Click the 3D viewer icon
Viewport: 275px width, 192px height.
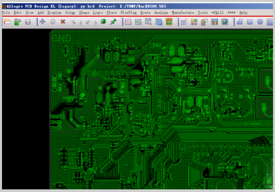159,22
